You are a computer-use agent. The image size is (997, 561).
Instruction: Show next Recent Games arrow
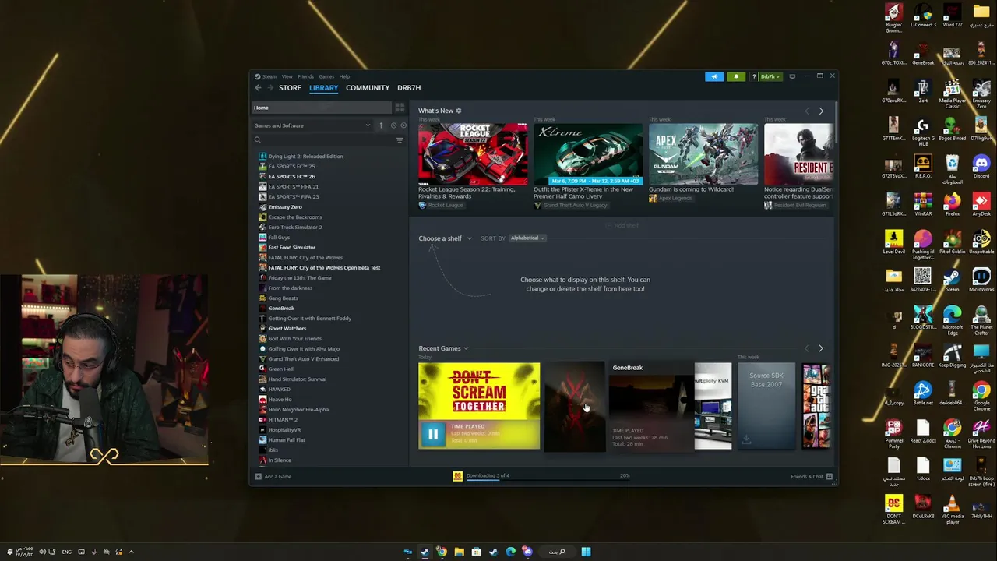coord(820,348)
